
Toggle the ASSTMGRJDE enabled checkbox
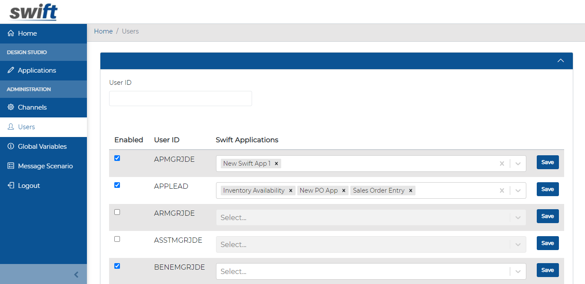coord(117,239)
